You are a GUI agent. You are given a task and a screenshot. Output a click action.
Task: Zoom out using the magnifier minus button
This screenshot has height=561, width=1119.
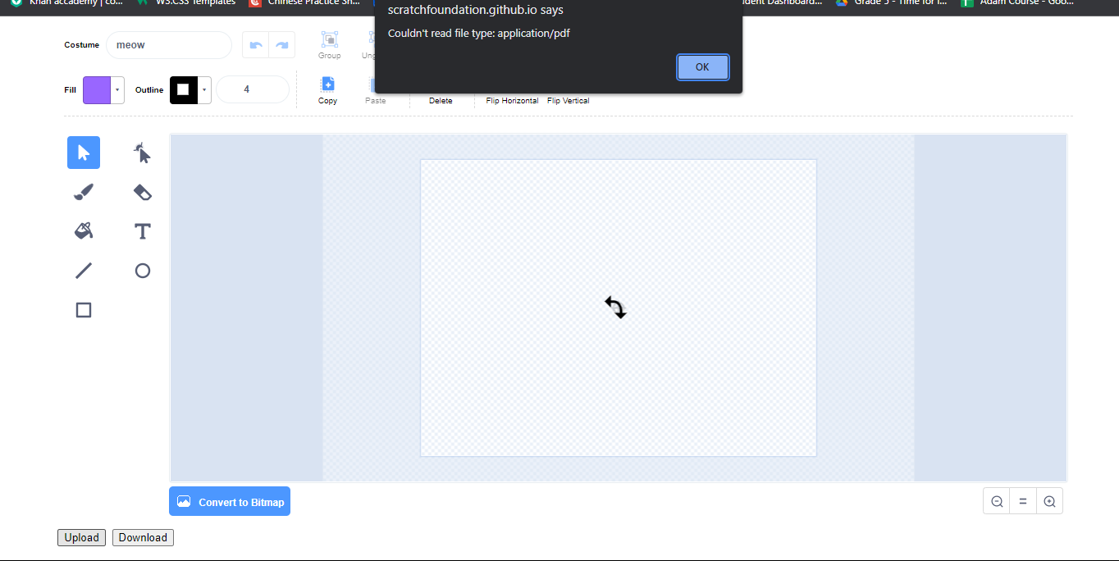click(996, 500)
